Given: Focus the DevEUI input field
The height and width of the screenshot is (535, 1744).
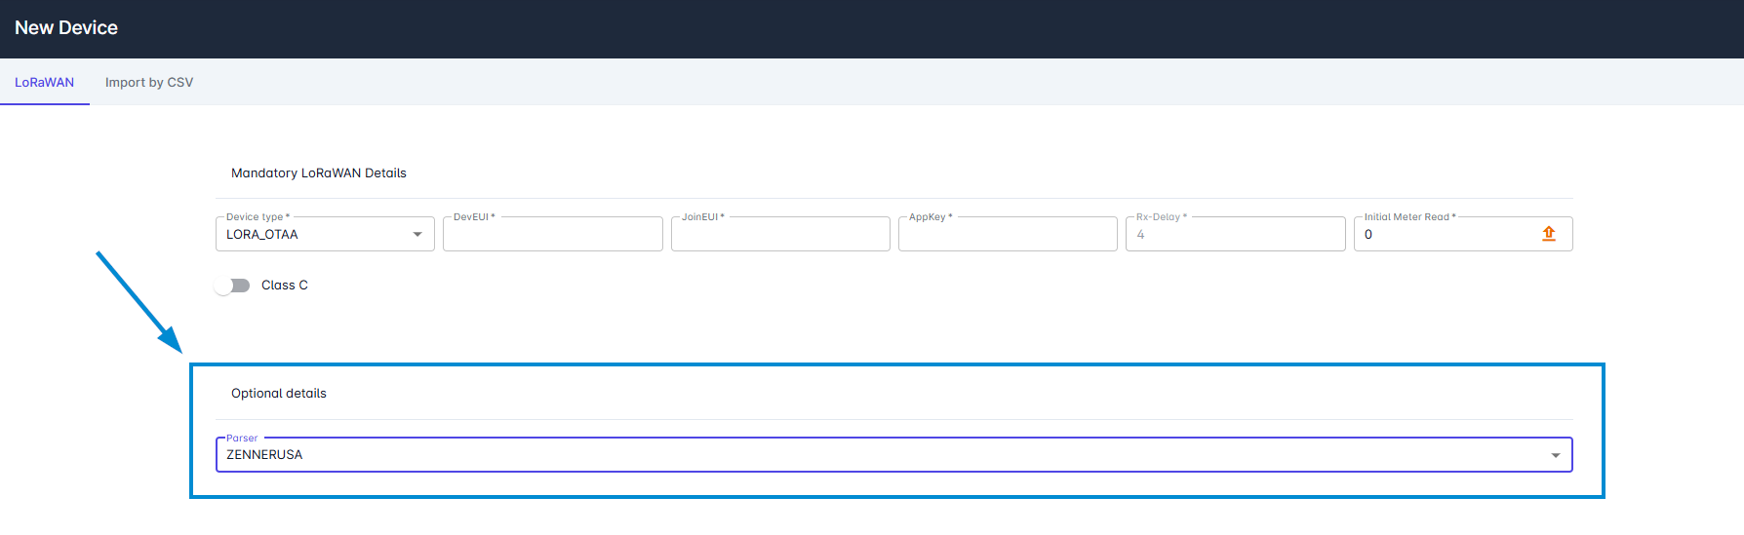Looking at the screenshot, I should pos(552,235).
